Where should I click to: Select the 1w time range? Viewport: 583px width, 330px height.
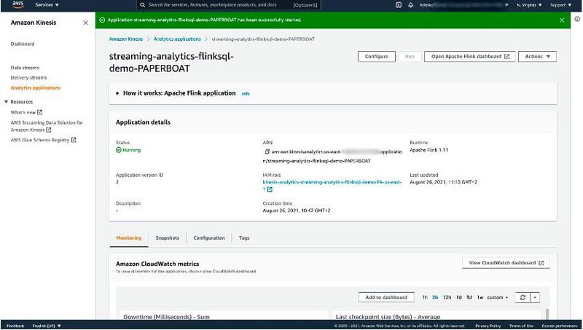480,297
